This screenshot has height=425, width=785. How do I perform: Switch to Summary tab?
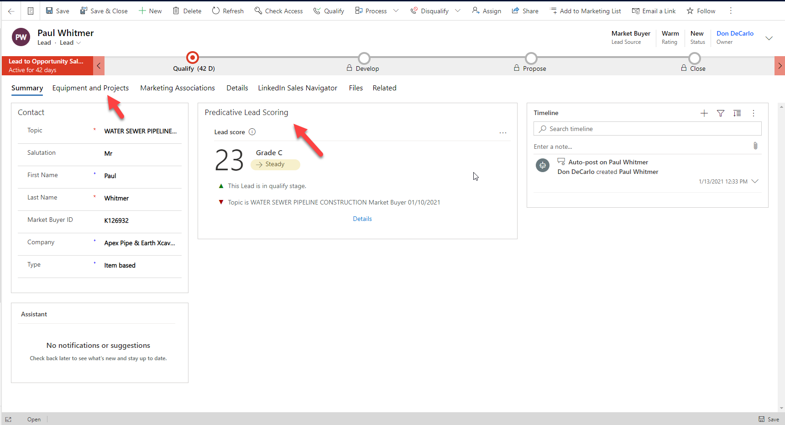click(x=27, y=88)
